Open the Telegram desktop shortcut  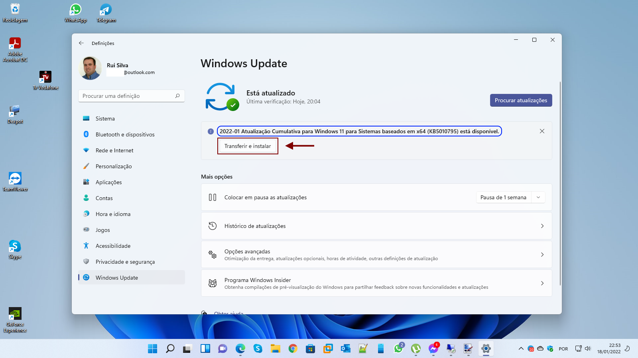[106, 13]
